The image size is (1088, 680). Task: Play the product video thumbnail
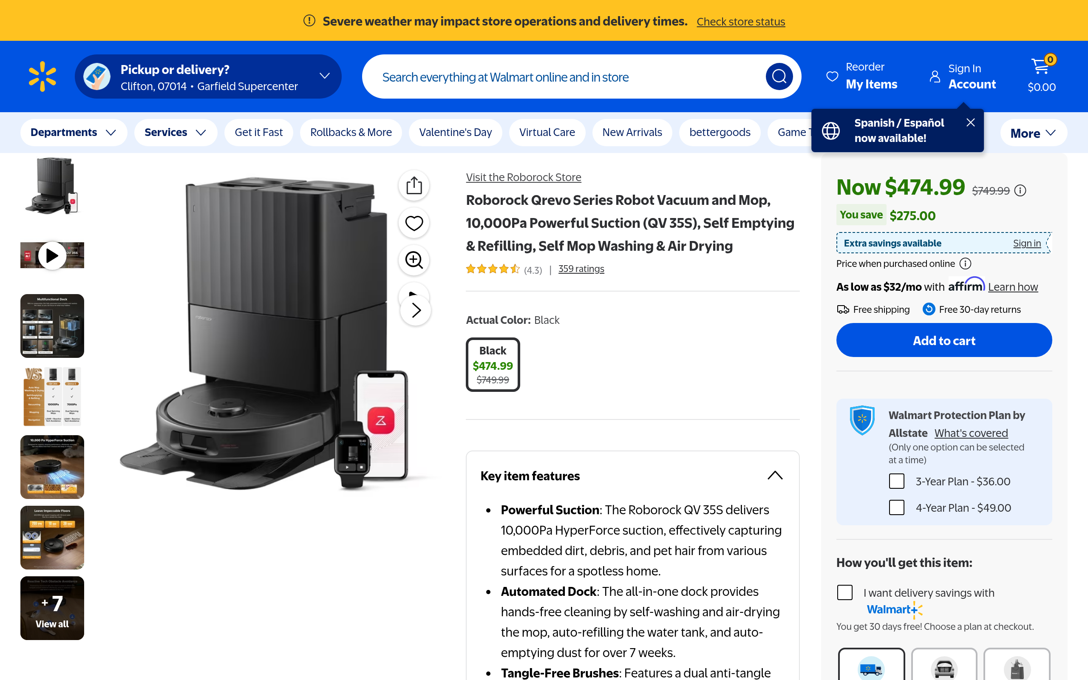52,255
